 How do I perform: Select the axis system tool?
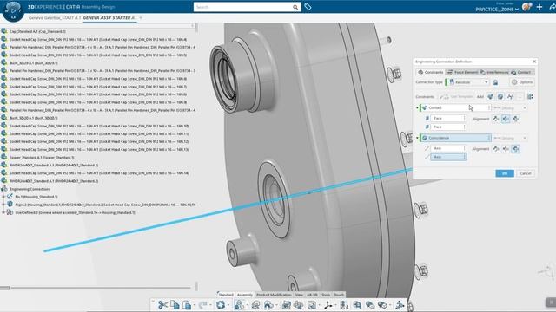[x=328, y=305]
